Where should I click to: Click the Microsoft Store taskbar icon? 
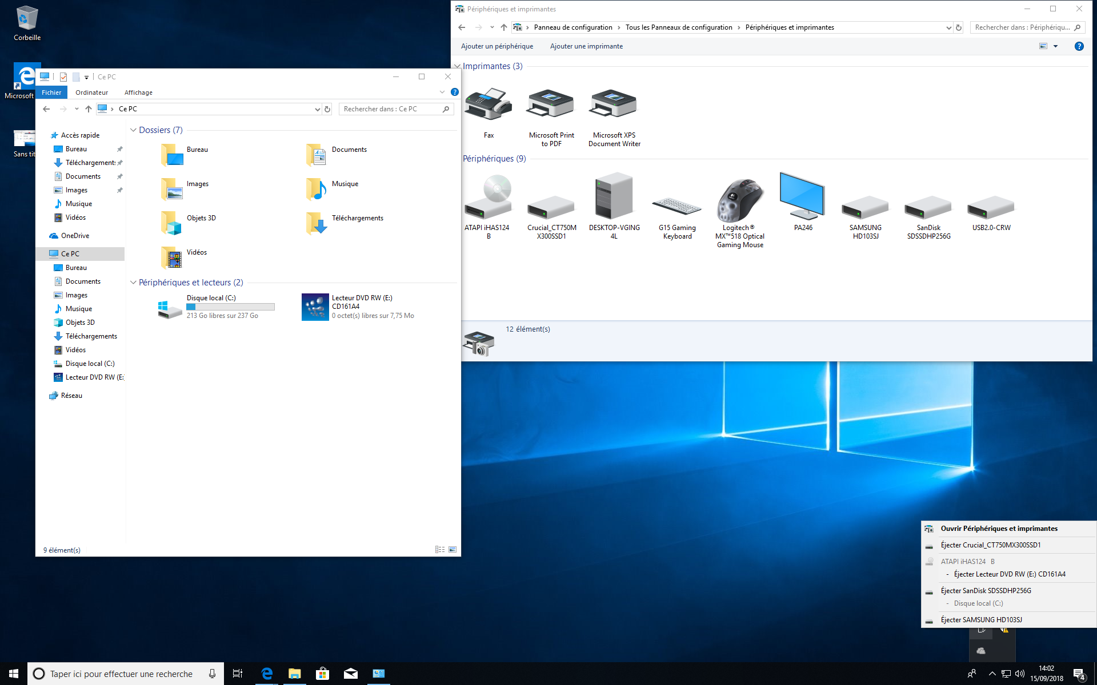322,674
